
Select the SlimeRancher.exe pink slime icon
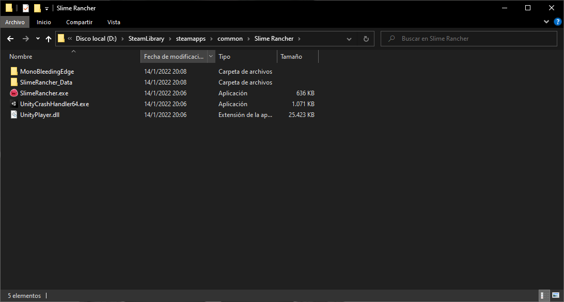tap(14, 93)
